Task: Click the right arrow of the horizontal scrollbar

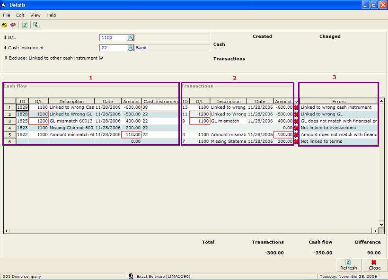Action: pos(375,231)
